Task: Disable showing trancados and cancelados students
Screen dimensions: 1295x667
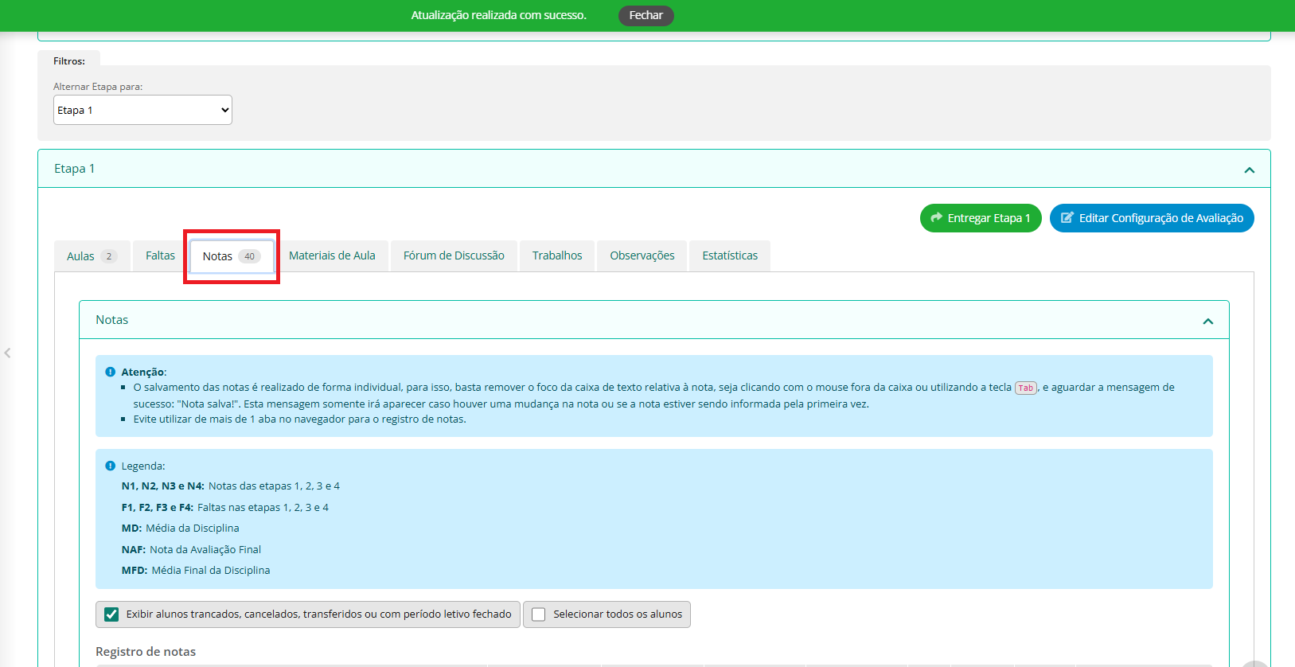Action: click(112, 614)
